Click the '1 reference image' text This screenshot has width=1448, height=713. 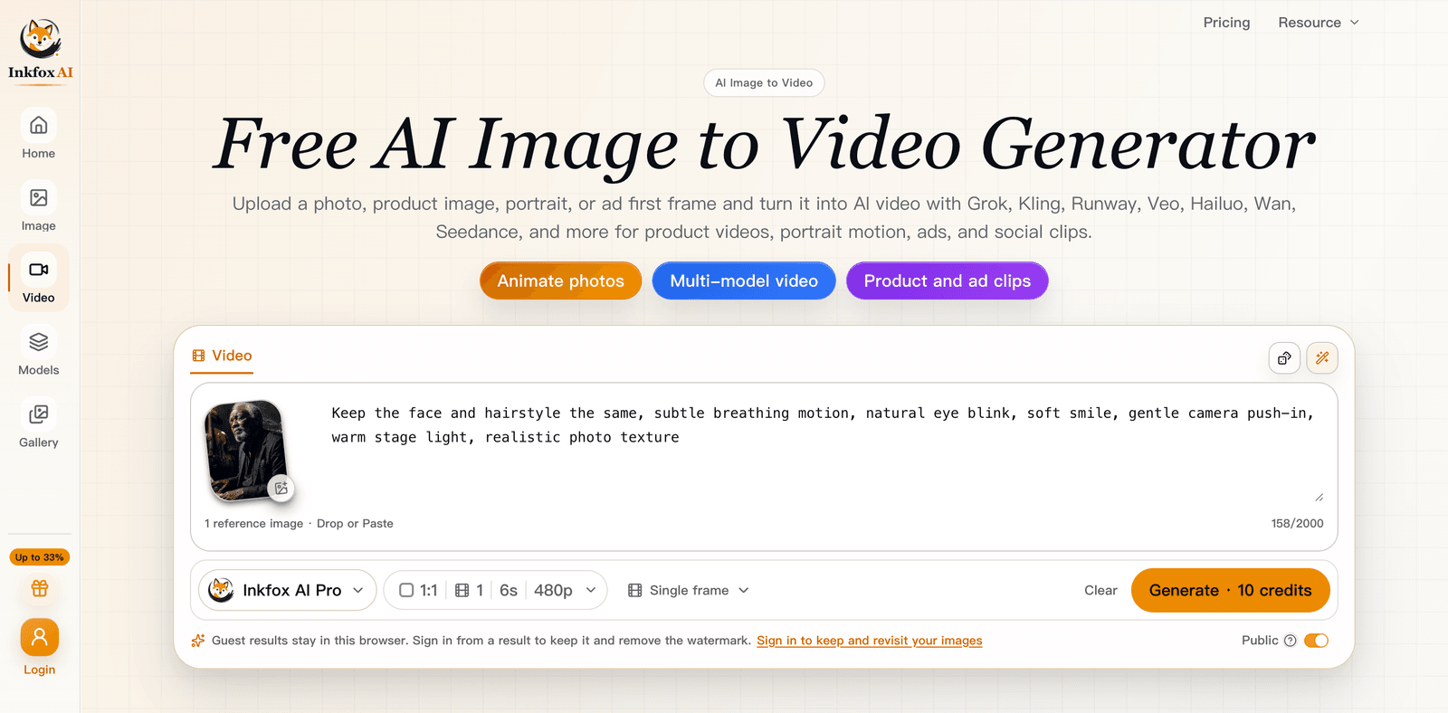[x=254, y=523]
